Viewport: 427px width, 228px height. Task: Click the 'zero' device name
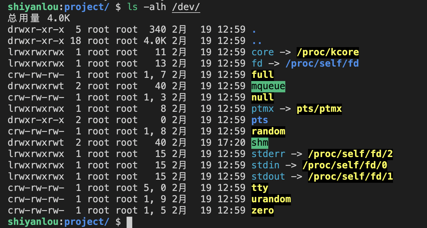coord(263,210)
